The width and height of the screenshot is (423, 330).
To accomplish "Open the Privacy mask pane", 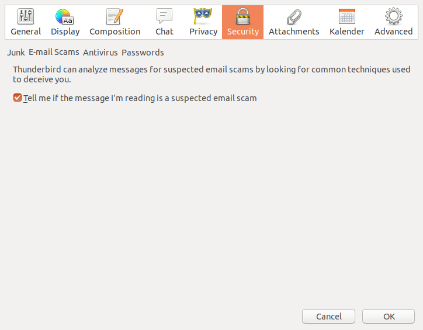I will 203,22.
